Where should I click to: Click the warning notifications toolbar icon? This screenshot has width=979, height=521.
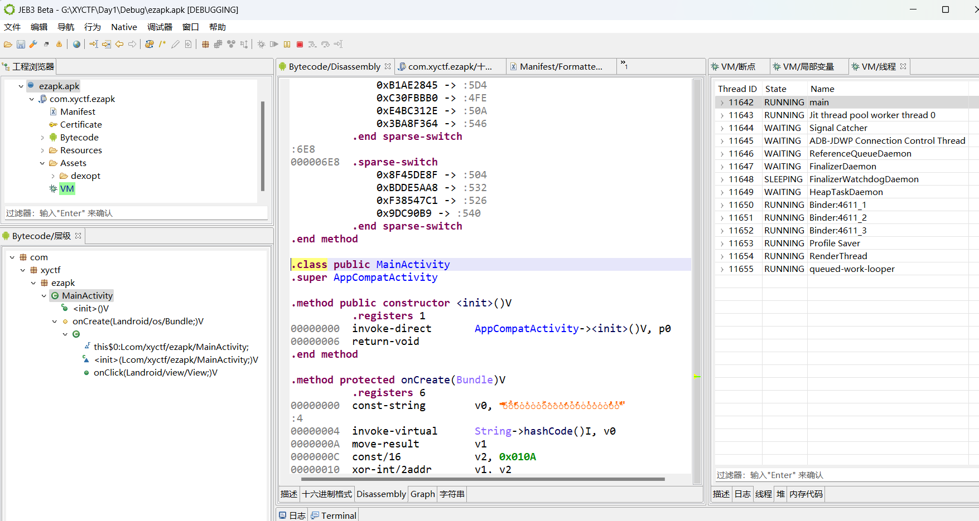tap(59, 44)
